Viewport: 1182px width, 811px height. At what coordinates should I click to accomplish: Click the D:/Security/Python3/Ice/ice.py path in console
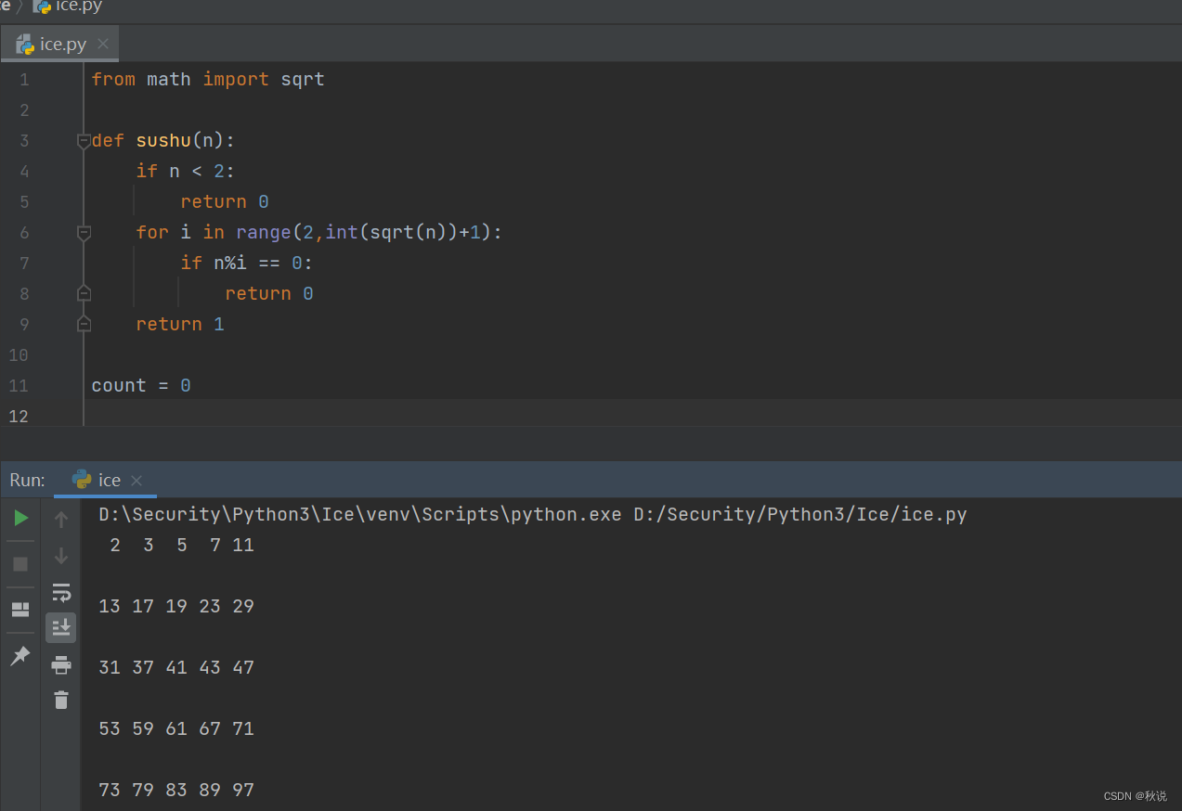[800, 514]
